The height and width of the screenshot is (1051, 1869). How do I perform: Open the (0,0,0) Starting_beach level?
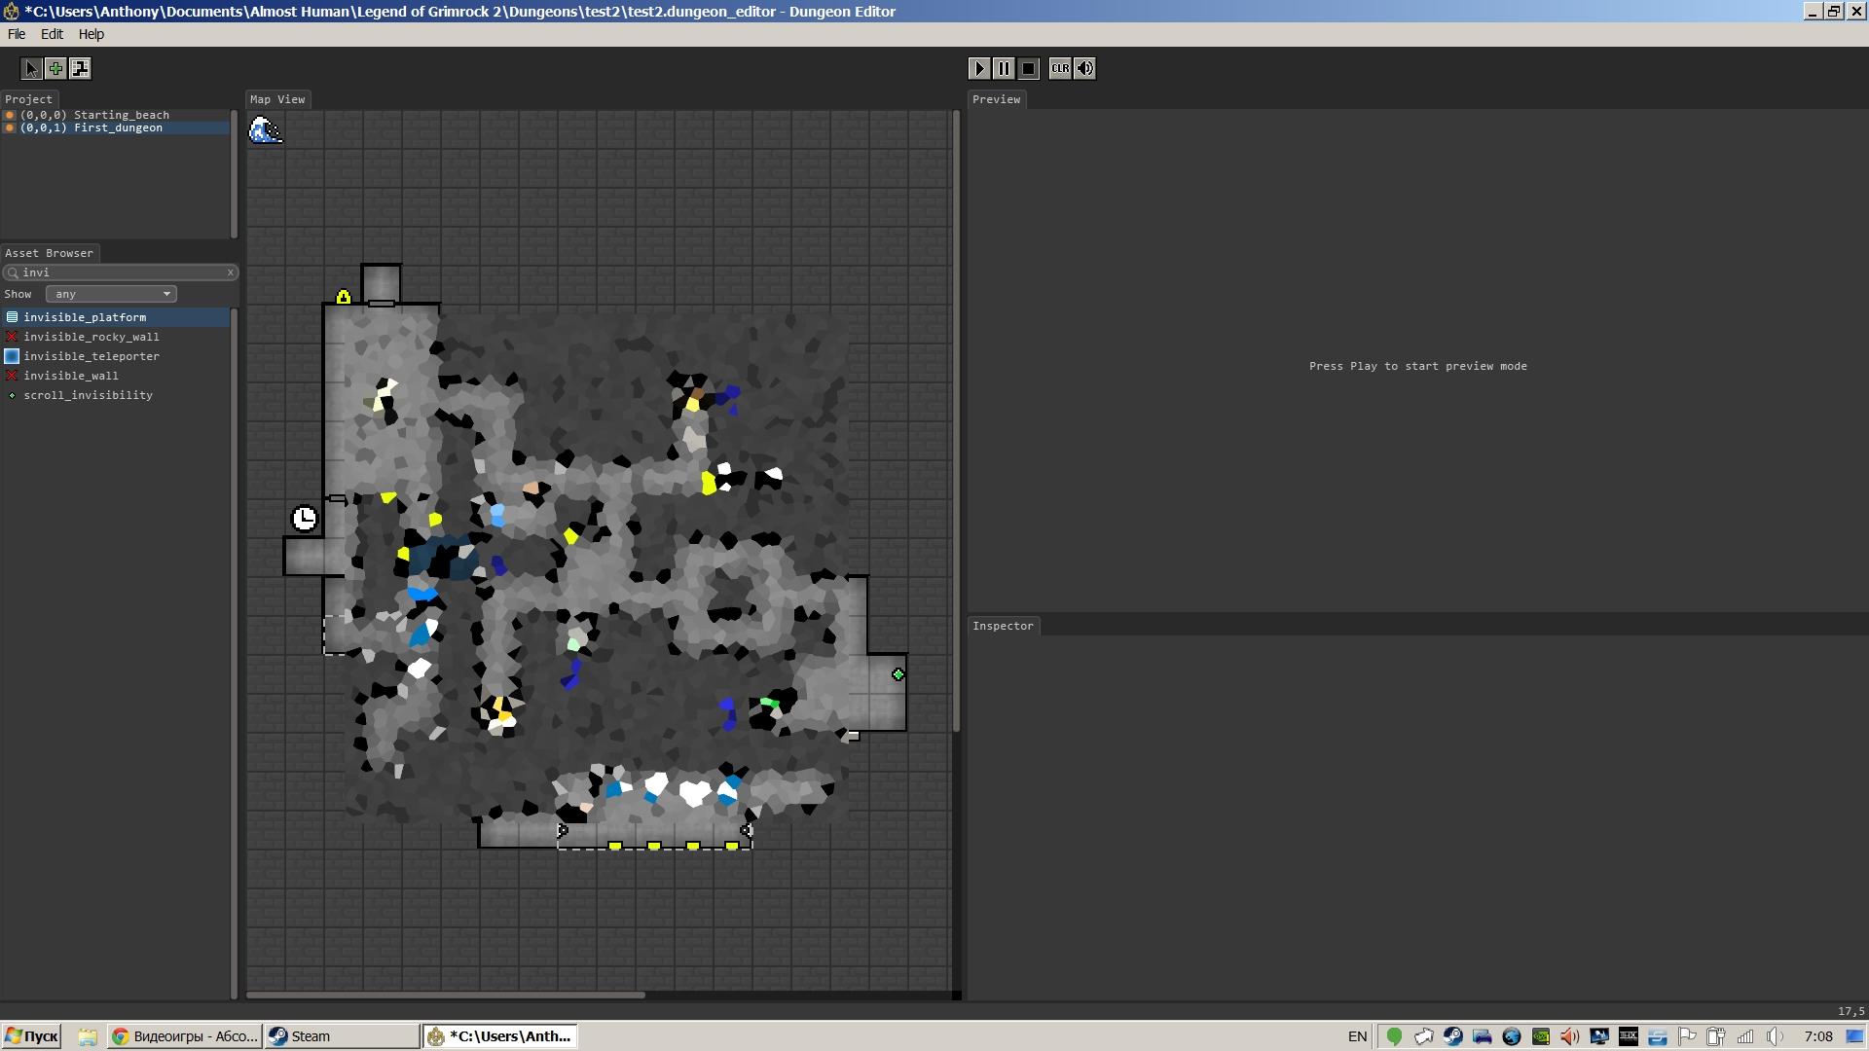pos(115,115)
